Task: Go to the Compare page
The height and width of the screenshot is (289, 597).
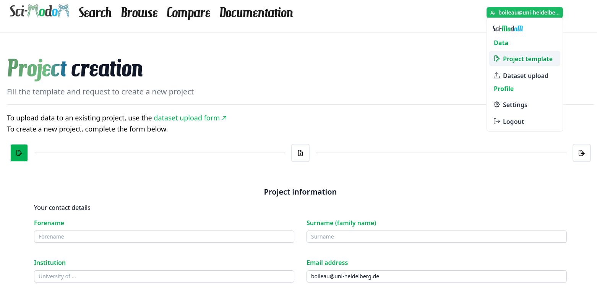Action: (x=188, y=13)
